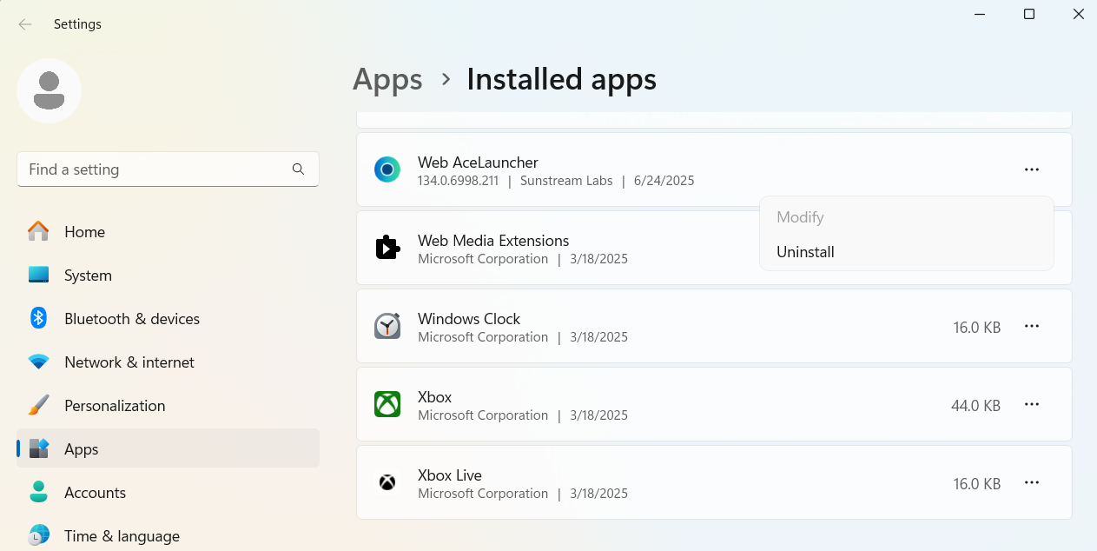This screenshot has width=1097, height=551.
Task: Click the greyed-out Modify menu option
Action: pos(800,217)
